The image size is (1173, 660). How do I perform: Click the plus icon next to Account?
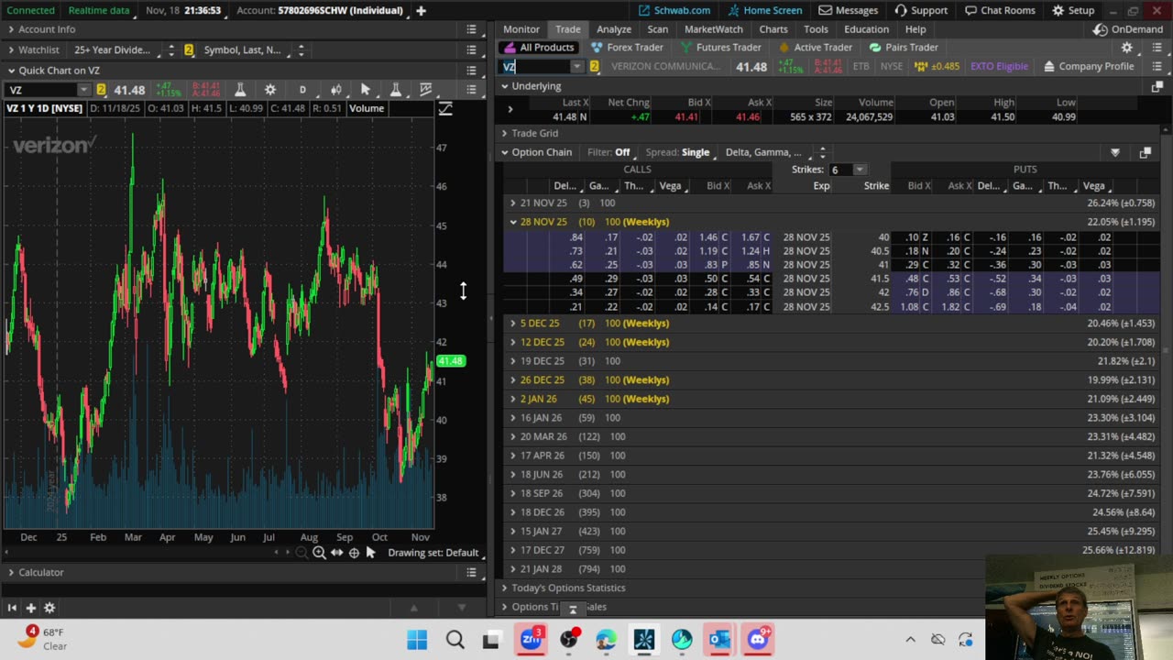(421, 10)
